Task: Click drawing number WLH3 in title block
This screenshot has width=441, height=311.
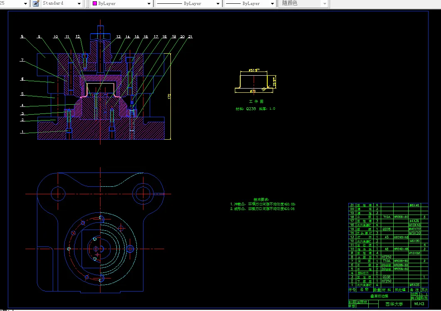Action: [x=419, y=304]
